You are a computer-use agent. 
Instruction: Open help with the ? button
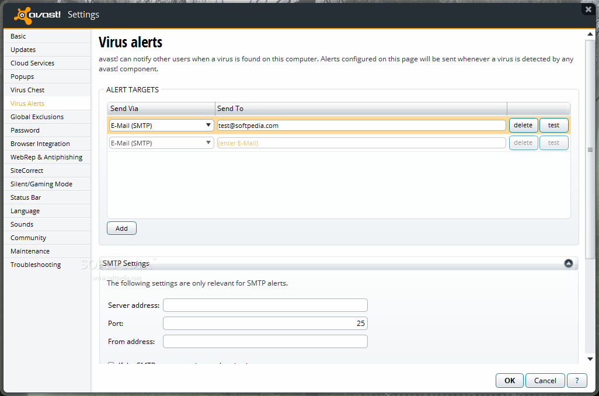tap(577, 380)
